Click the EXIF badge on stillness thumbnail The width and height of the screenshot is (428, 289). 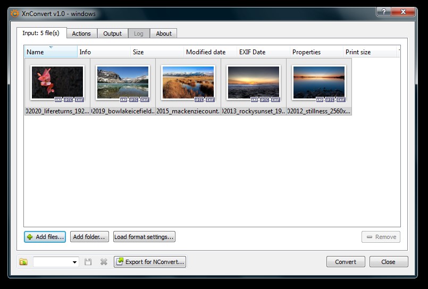[341, 100]
